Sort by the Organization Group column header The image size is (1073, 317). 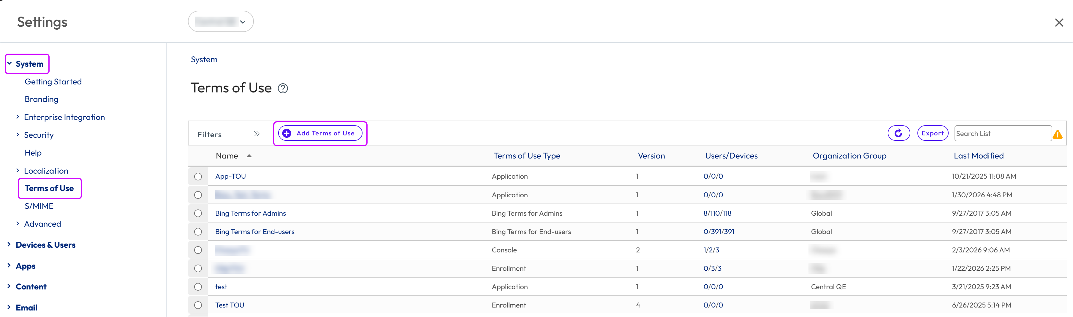point(849,156)
